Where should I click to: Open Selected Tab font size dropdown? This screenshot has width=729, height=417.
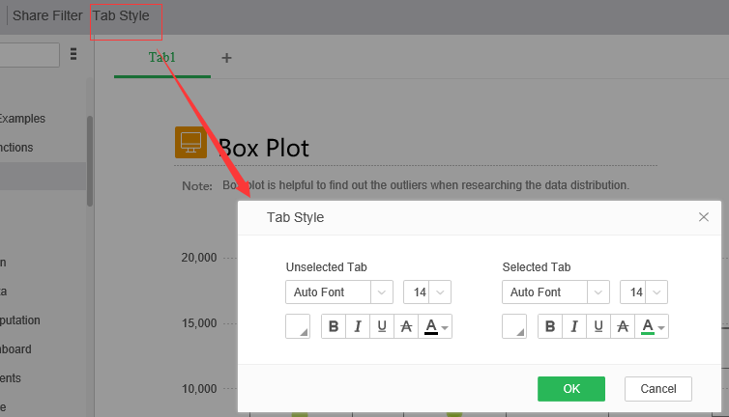[644, 292]
